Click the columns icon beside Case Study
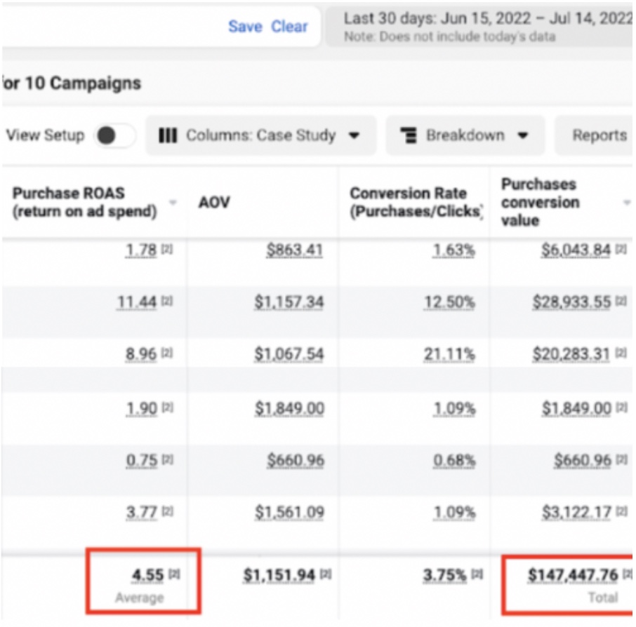Image resolution: width=636 pixels, height=627 pixels. pos(168,135)
